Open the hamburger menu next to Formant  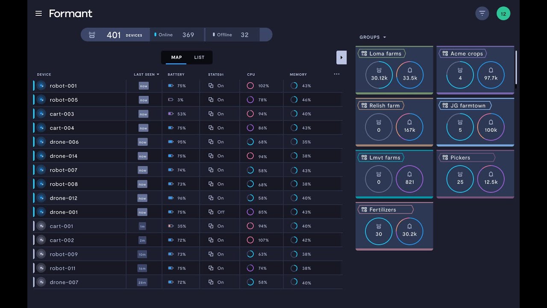click(x=38, y=13)
